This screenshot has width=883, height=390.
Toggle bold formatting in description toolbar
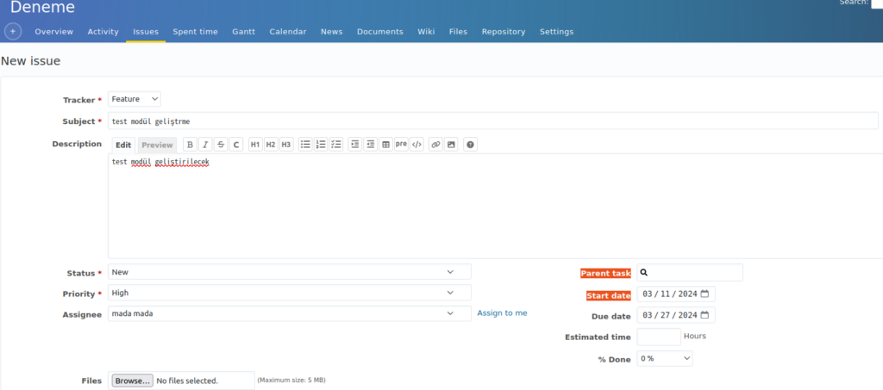[191, 145]
